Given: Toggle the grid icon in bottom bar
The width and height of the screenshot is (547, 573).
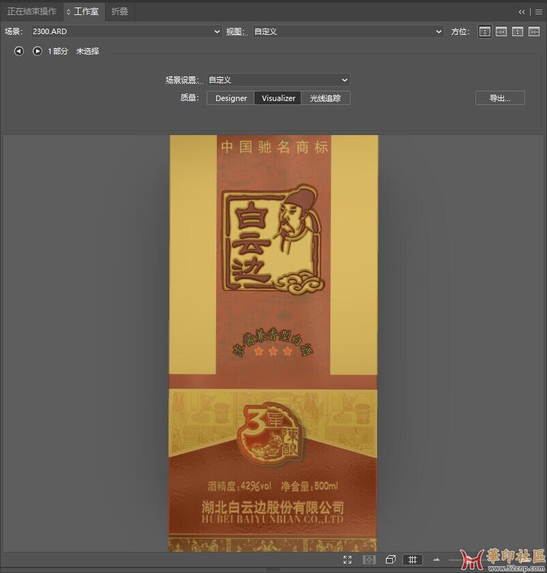Looking at the screenshot, I should [x=413, y=559].
